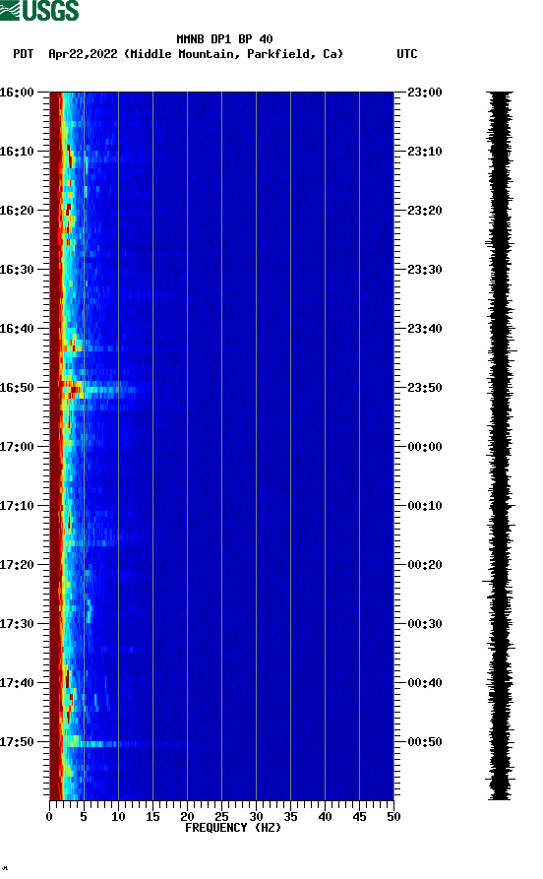The image size is (543, 879).
Task: Click the 'UTC' timezone label
Action: (407, 54)
